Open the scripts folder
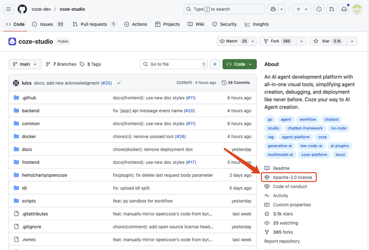The width and height of the screenshot is (369, 250). 29,201
